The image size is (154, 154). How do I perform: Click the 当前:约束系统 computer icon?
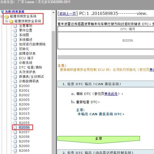pos(2,12)
